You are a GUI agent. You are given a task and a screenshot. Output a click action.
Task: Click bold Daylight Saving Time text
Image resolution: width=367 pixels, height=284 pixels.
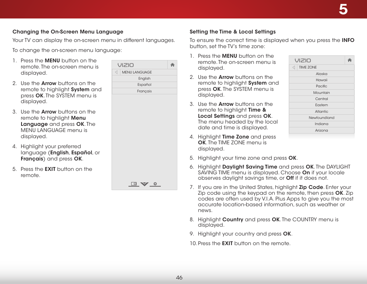[250, 167]
